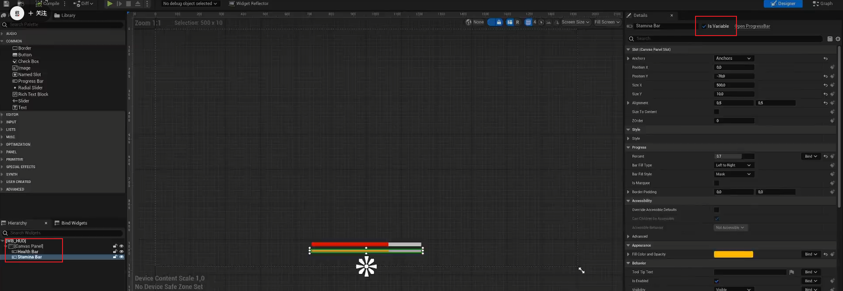Click the Bind button for Fill Color and Opacity
Viewport: 843px width, 291px height.
click(x=810, y=254)
